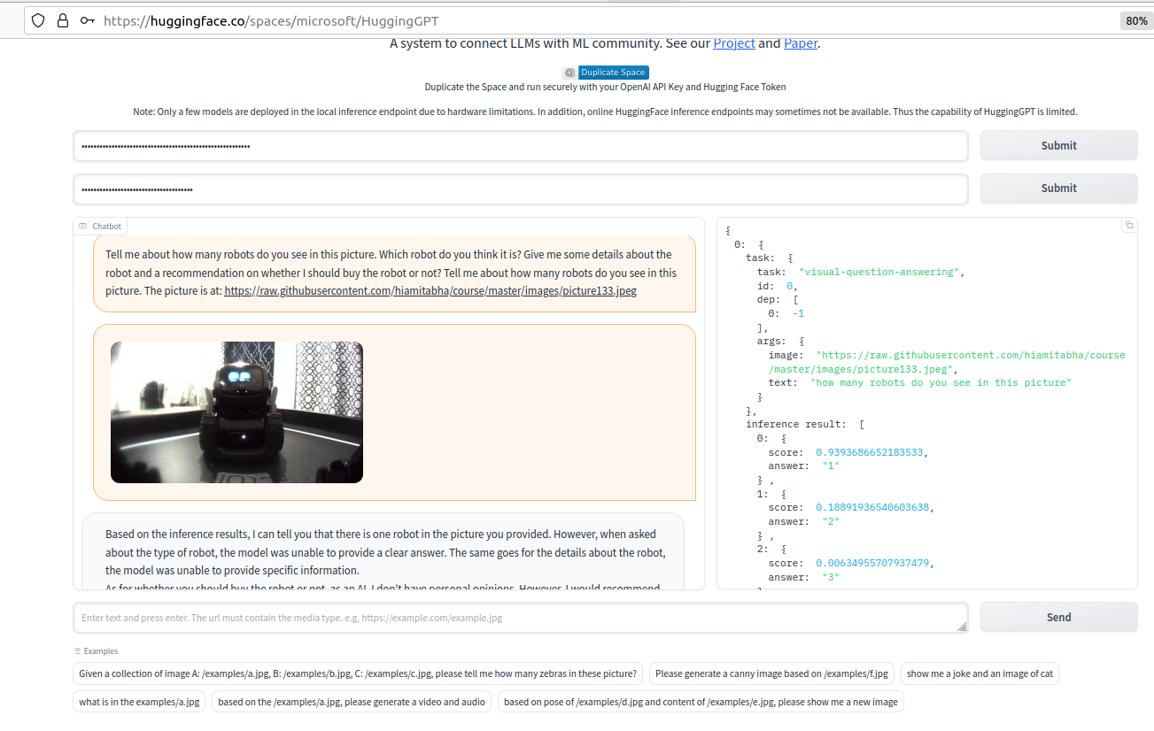Click the chat message text box
The image size is (1154, 731).
click(x=521, y=618)
